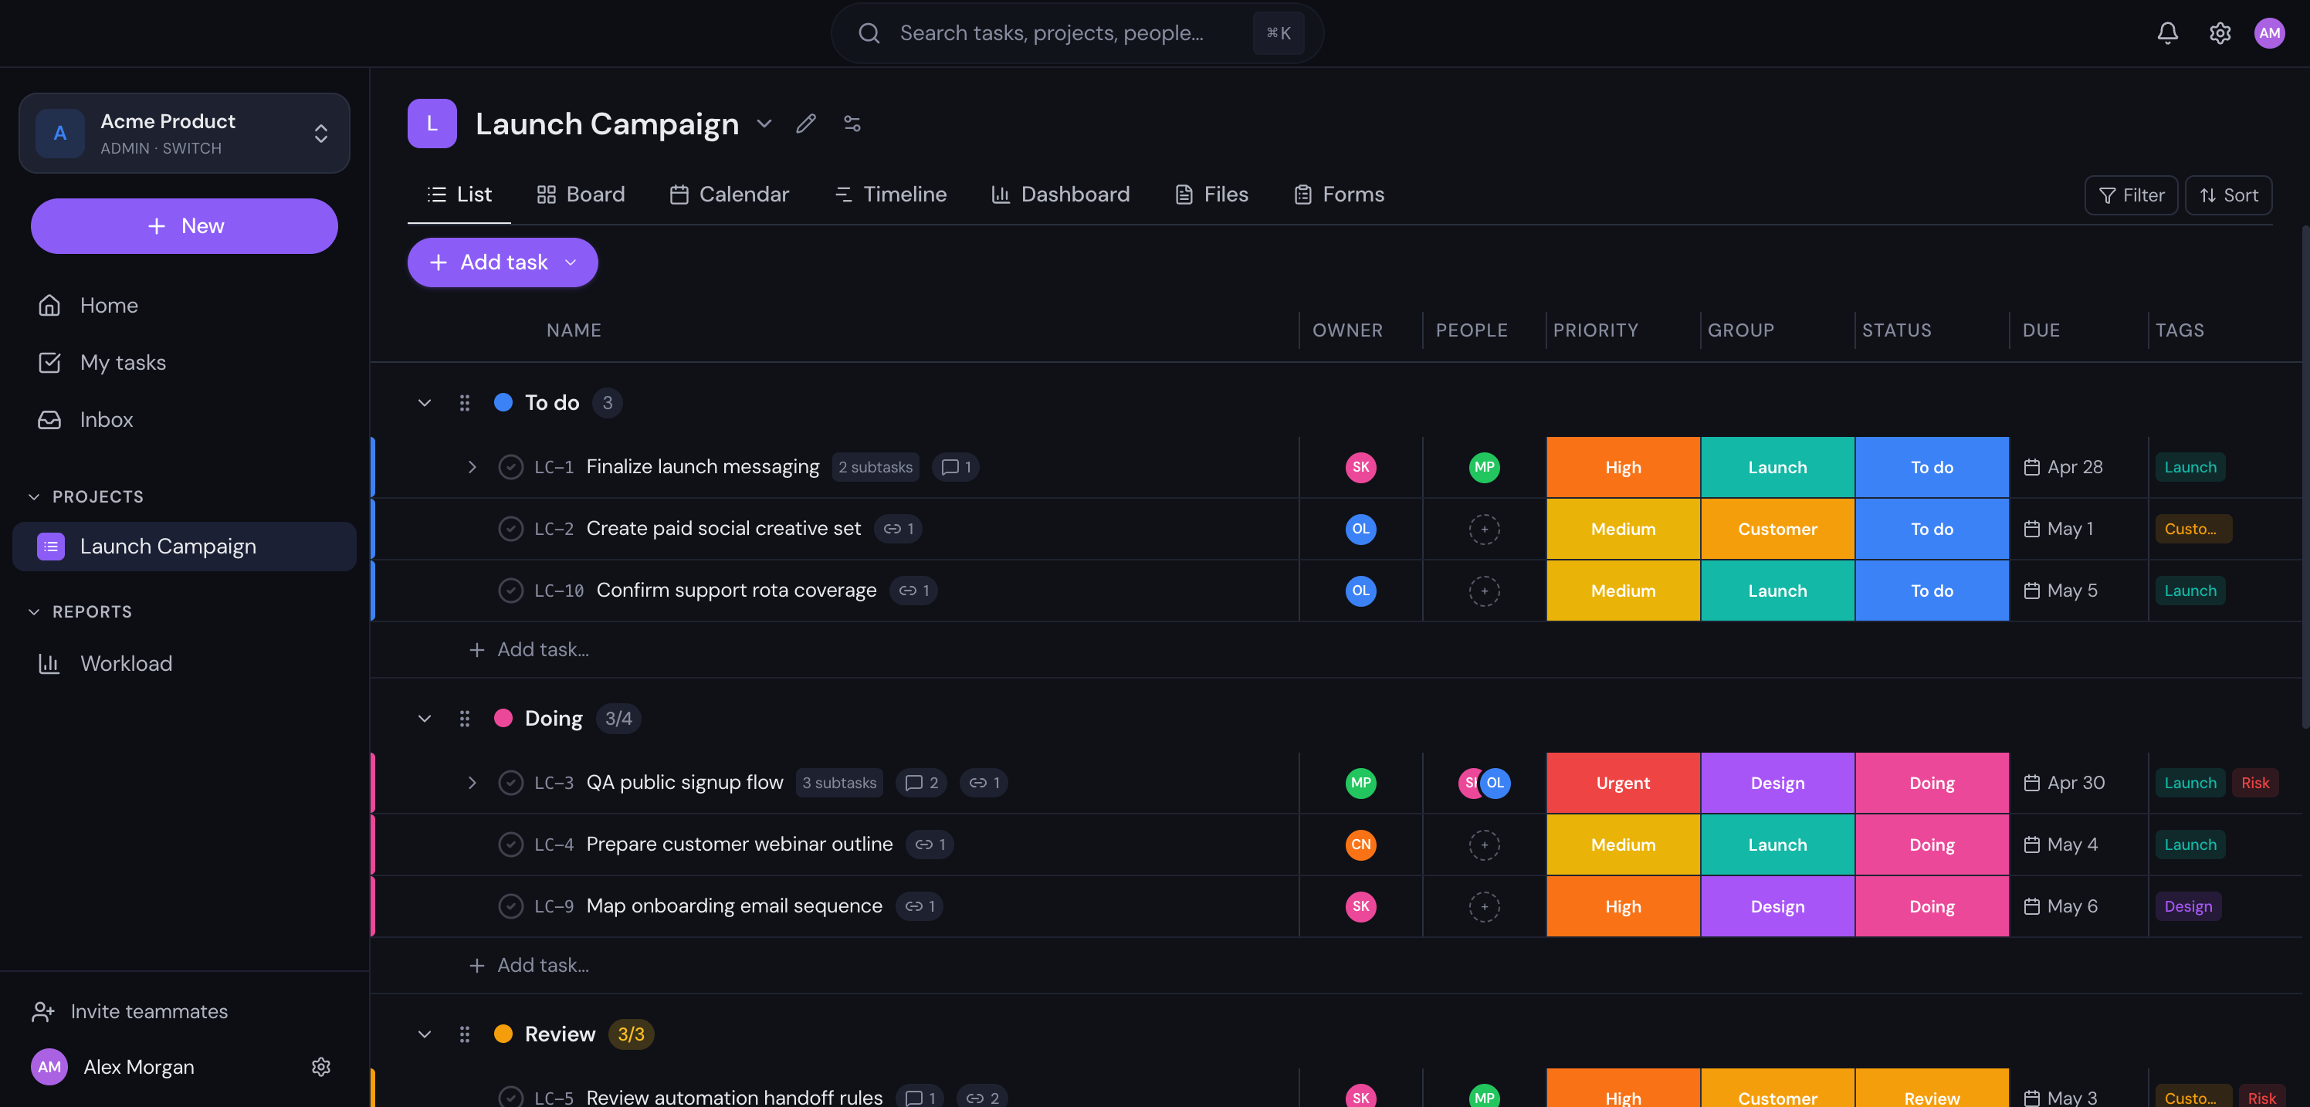Mark Prepare customer webinar outline complete
2310x1107 pixels.
510,845
